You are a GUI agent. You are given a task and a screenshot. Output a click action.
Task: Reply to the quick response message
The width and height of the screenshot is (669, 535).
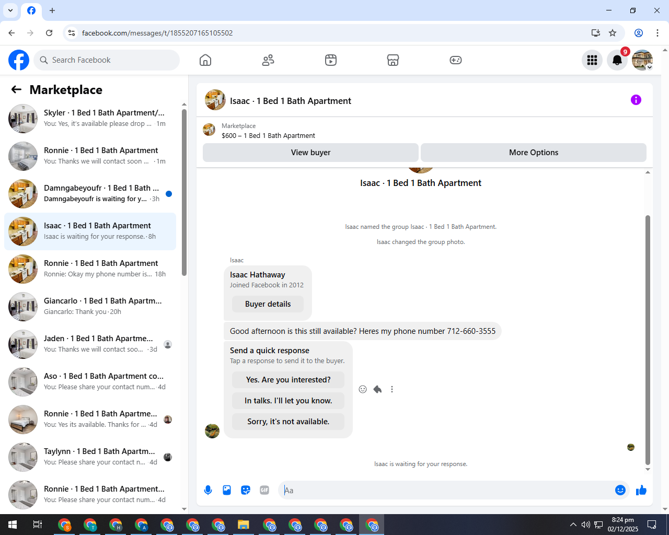point(377,389)
